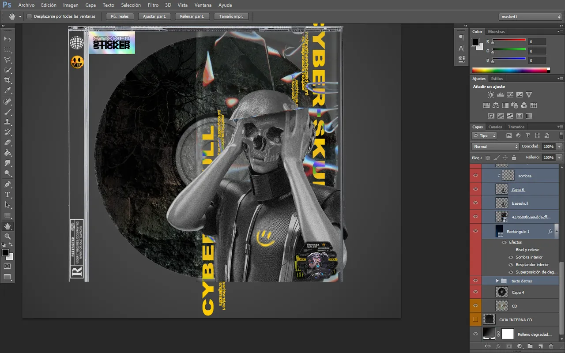Select the Pen tool
The image size is (565, 353).
pos(8,184)
